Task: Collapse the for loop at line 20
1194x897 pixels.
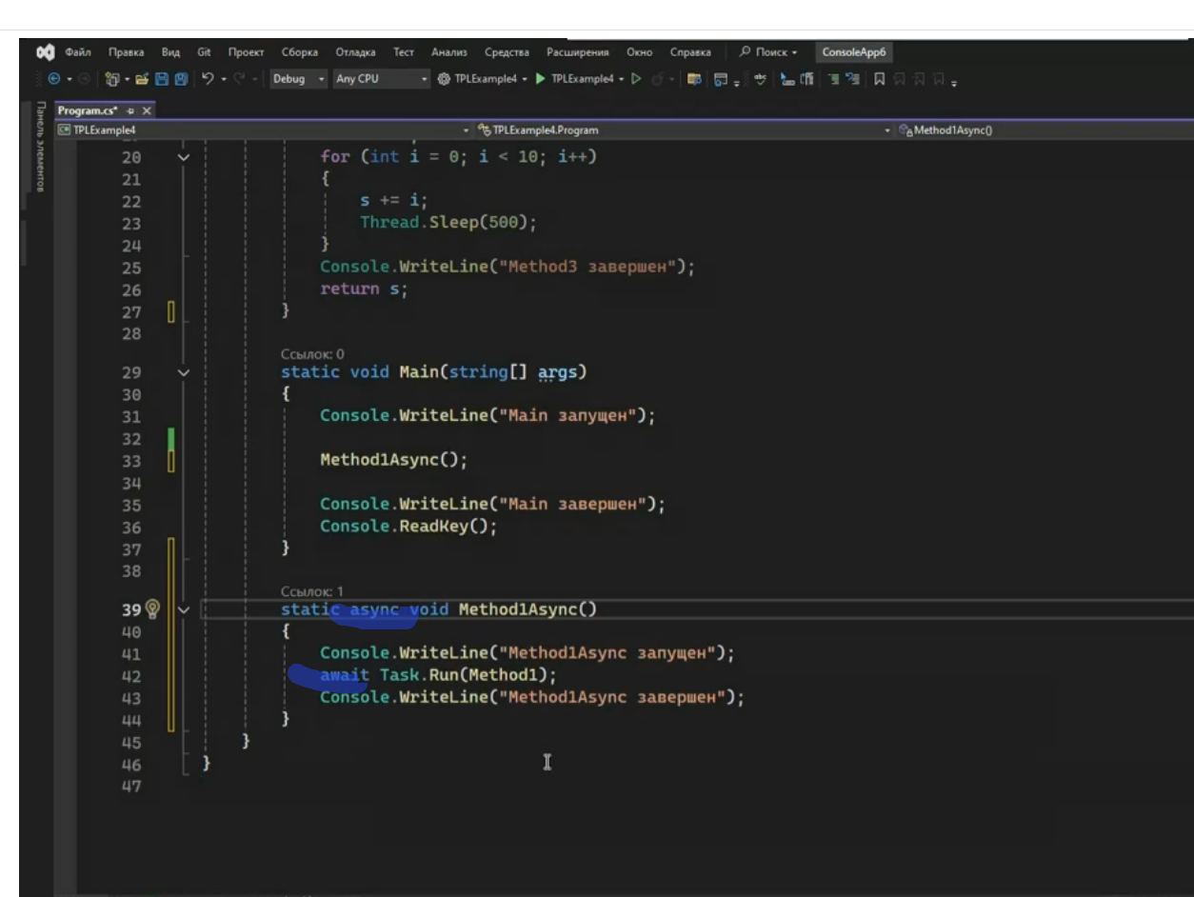Action: coord(184,157)
